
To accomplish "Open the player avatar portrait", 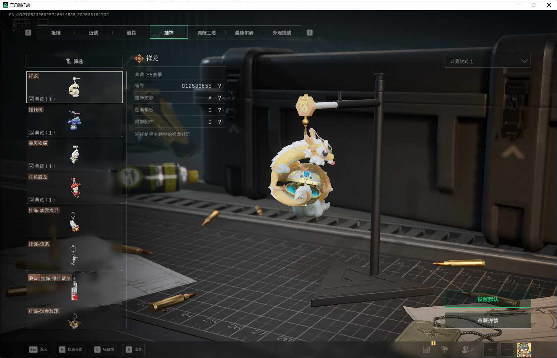I will coord(524,350).
